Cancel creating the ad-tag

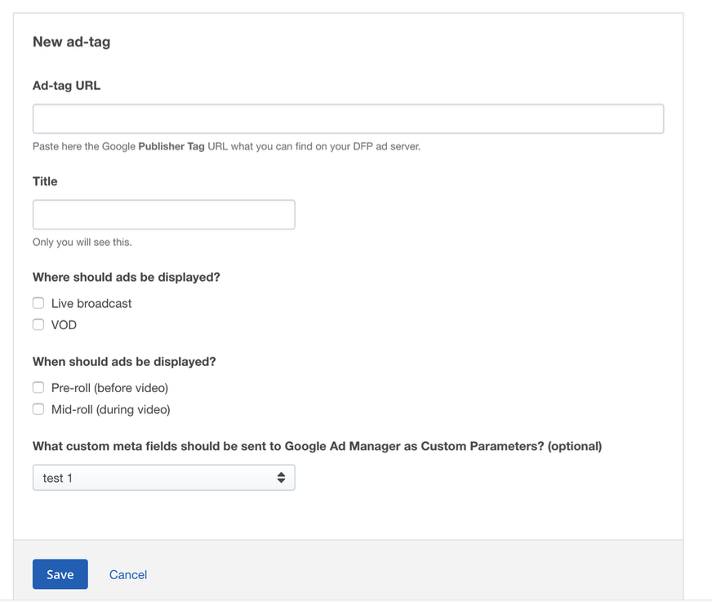128,575
